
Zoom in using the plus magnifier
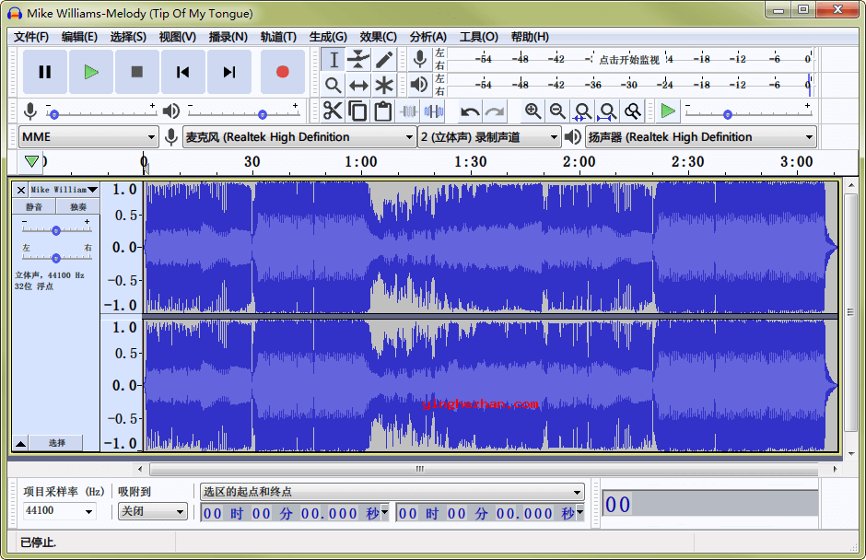[532, 111]
